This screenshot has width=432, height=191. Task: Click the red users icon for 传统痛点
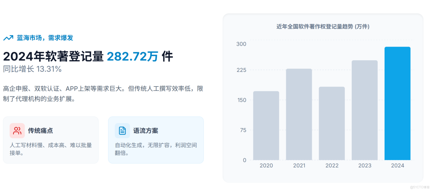pos(17,130)
